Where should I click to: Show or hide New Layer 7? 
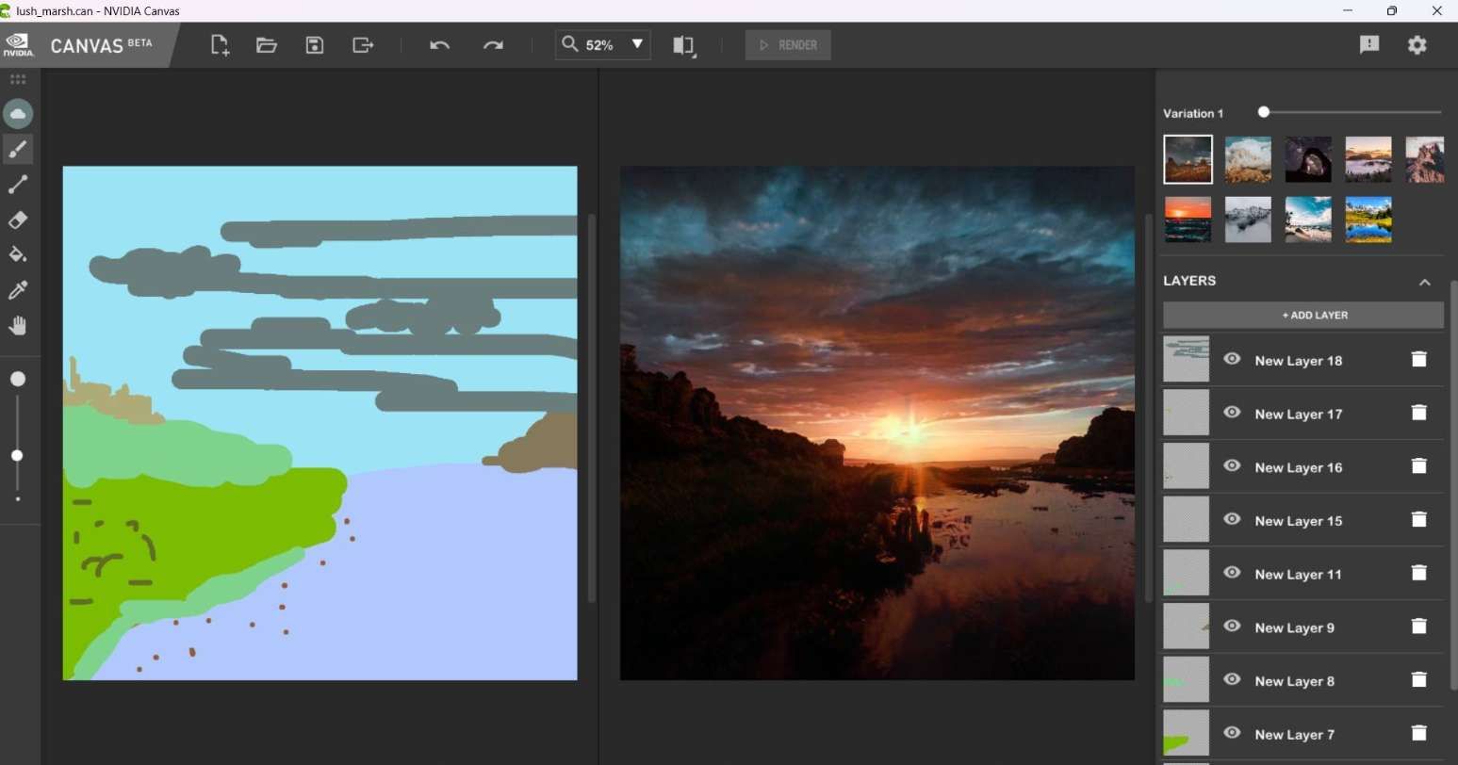click(x=1232, y=733)
